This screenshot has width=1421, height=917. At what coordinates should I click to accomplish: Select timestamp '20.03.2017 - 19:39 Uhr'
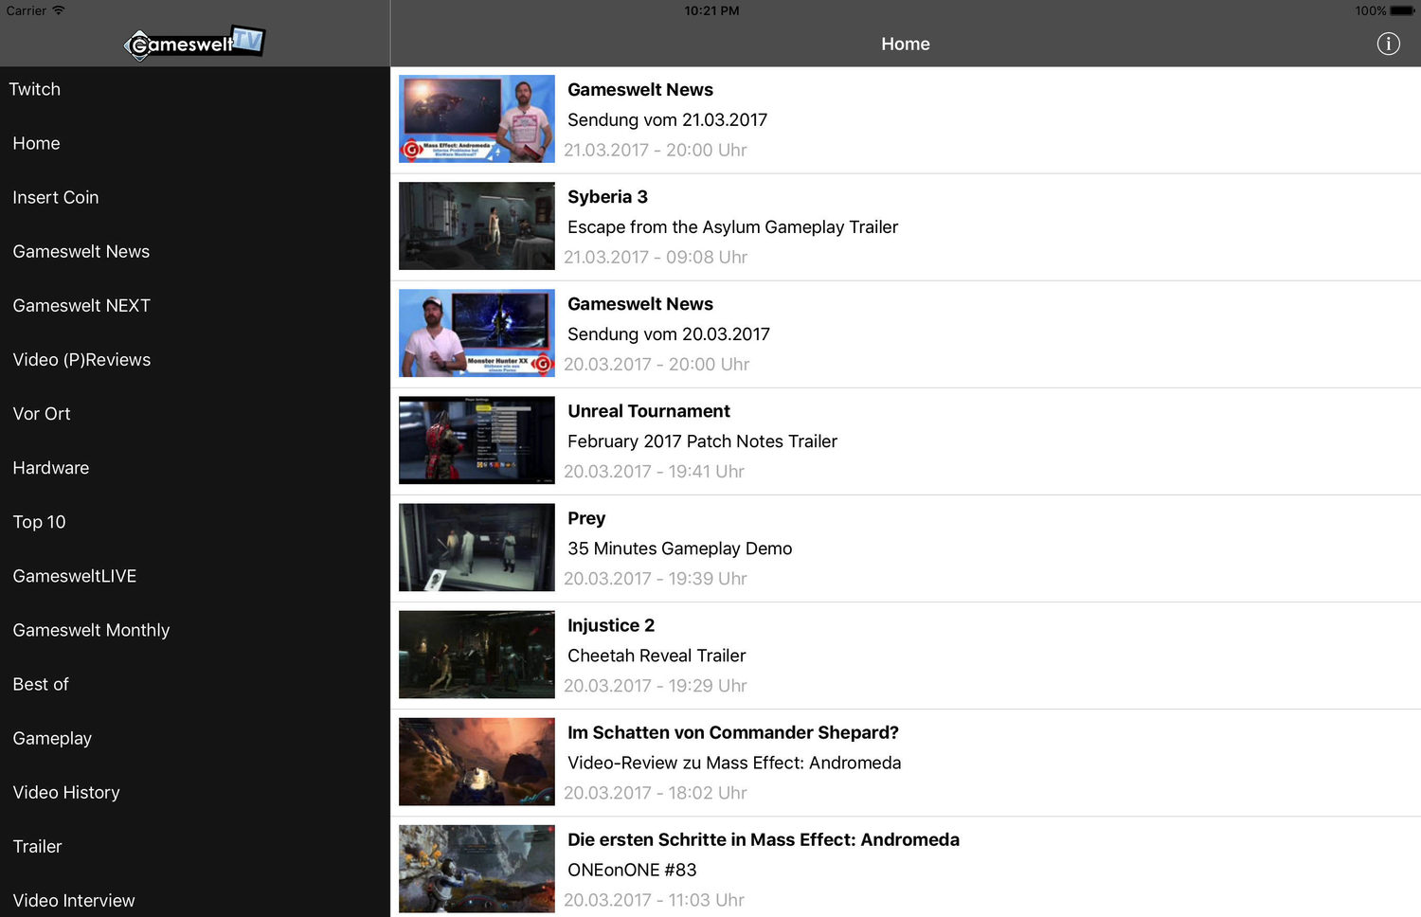656,578
